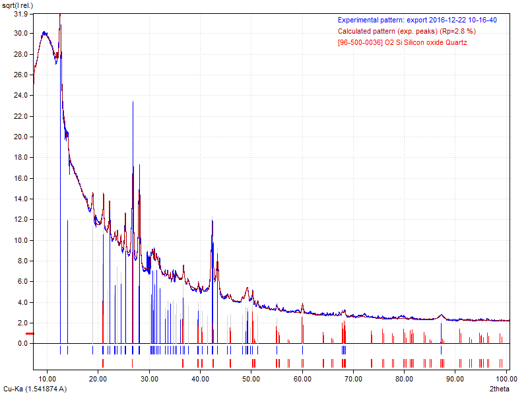This screenshot has height=396, width=528.
Task: Click the Cu-Ka (1.541874 A) wavelength label
Action: click(x=35, y=389)
